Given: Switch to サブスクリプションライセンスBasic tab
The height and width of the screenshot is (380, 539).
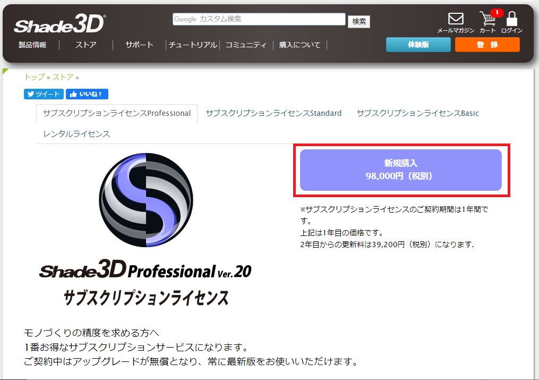Looking at the screenshot, I should coord(417,113).
